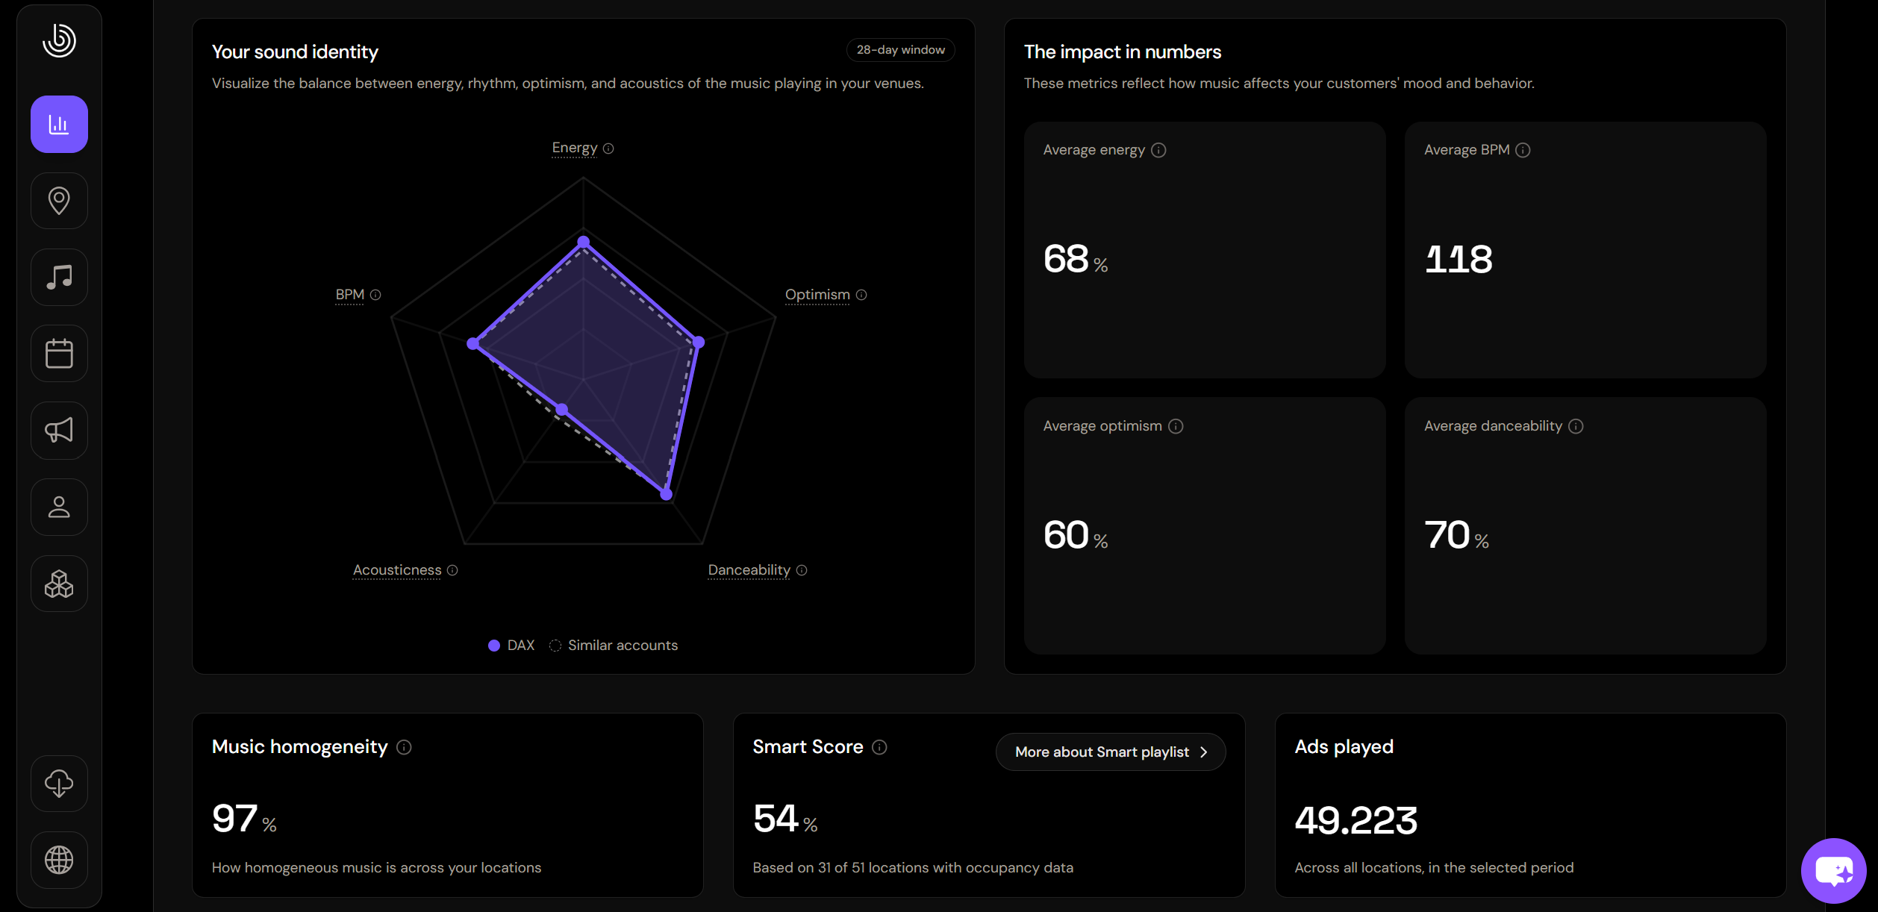Open the locations pin sidebar icon
The image size is (1878, 912).
59,201
